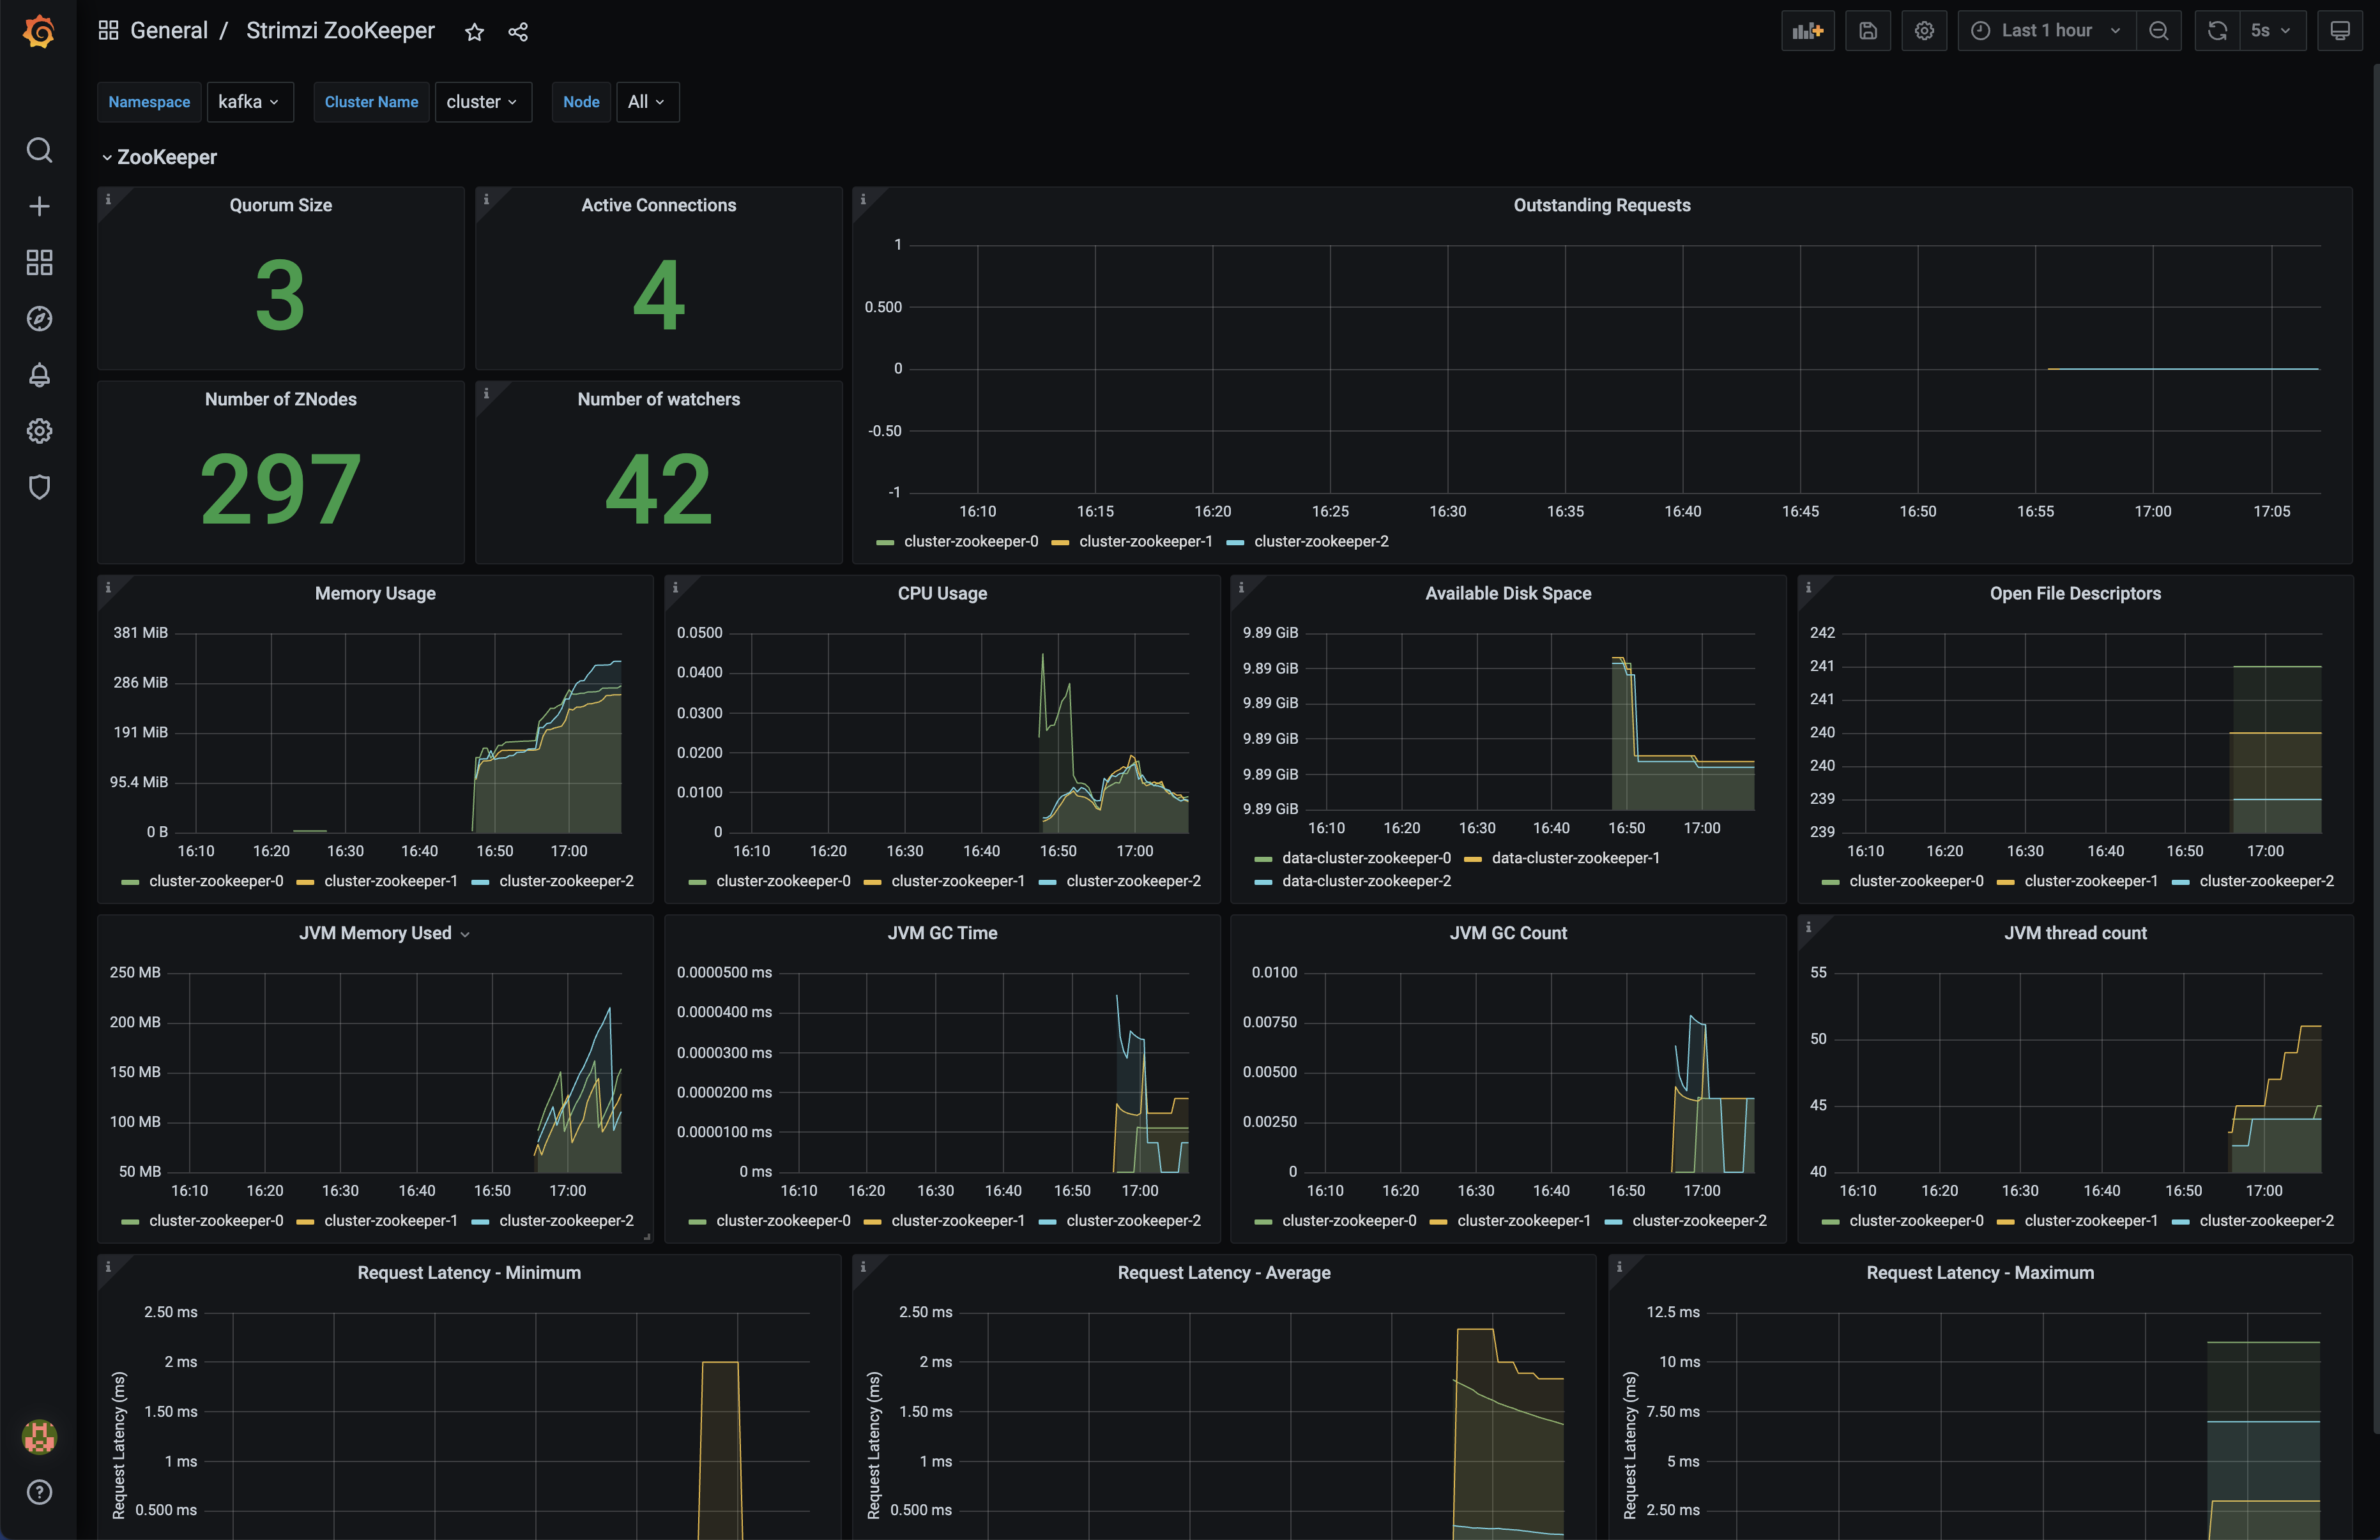Click the Add panel icon

(1808, 31)
